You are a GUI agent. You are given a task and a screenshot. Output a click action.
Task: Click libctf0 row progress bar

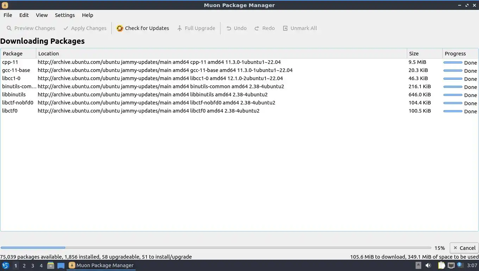tap(453, 111)
